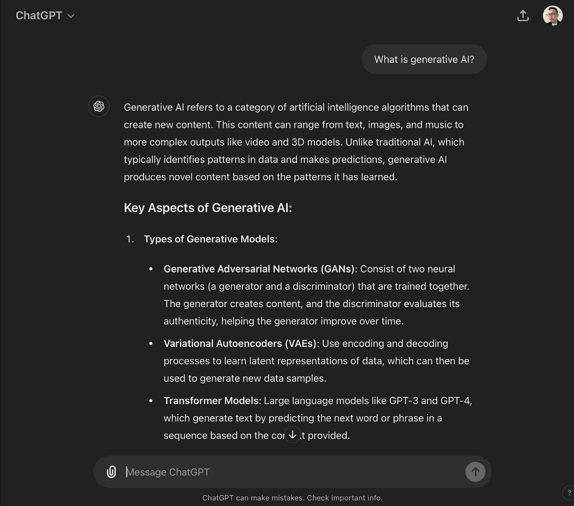
Task: Click the bold "Transformer Models" text
Action: point(211,401)
